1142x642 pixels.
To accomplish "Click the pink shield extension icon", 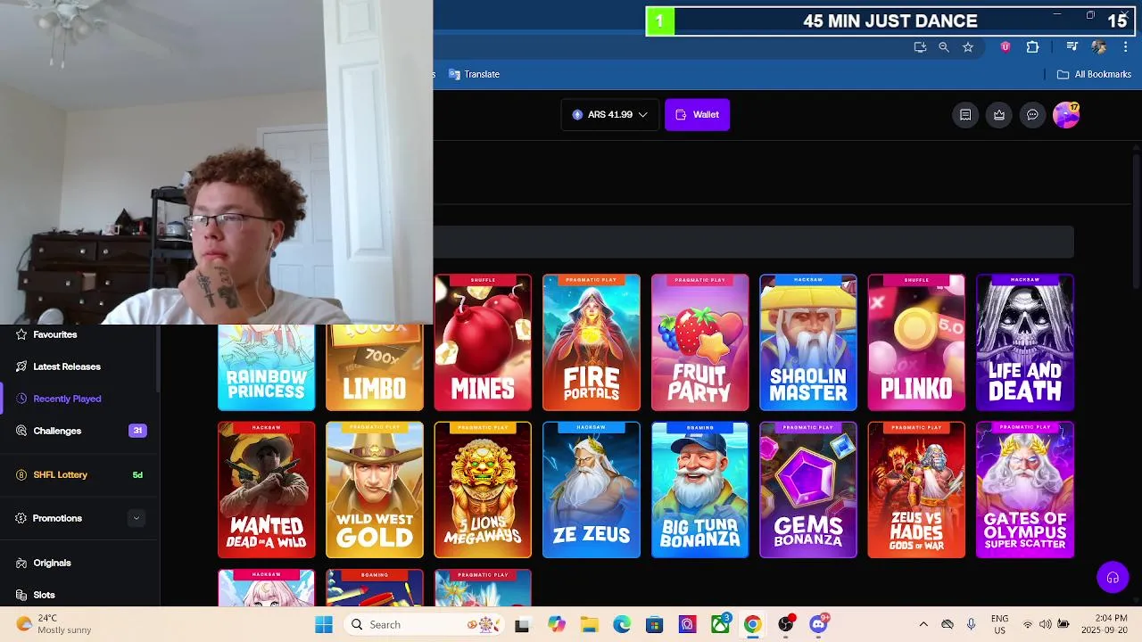I will coord(1005,47).
